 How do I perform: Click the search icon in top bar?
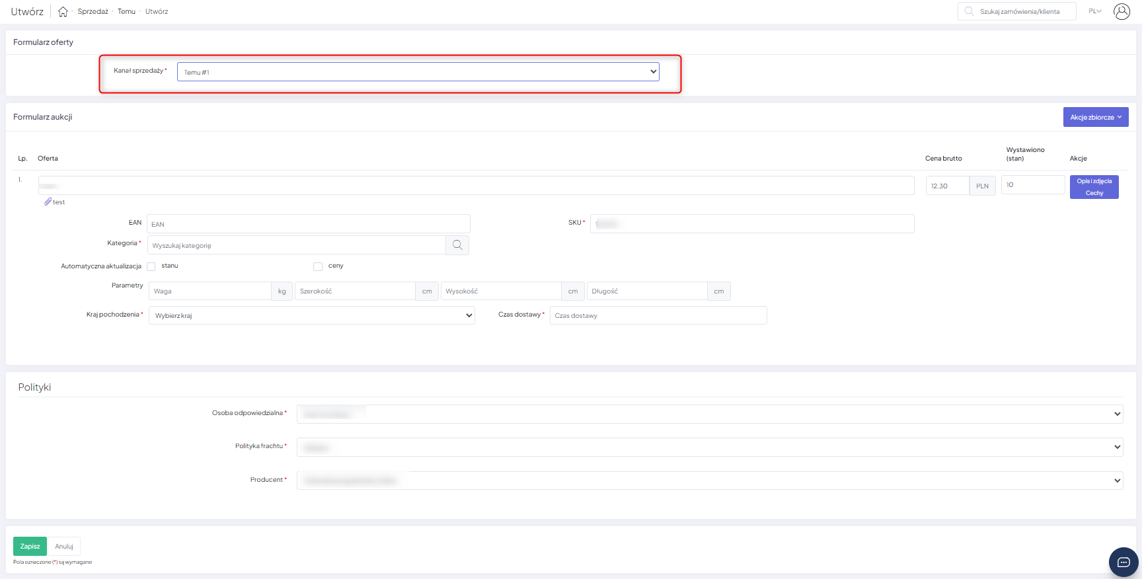[x=969, y=11]
